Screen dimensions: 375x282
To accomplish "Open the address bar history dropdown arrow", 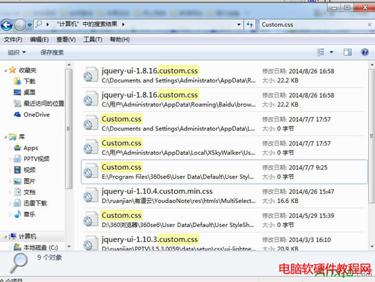I will pos(239,24).
